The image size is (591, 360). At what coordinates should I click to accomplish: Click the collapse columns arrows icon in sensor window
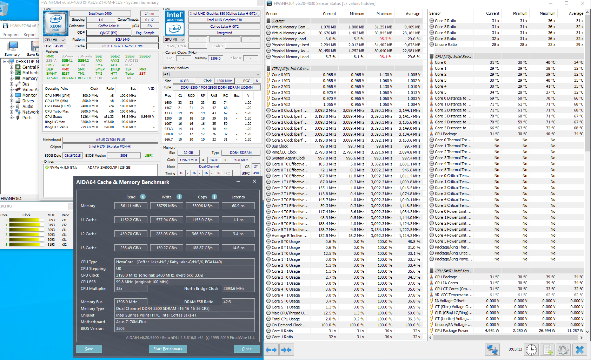286,350
